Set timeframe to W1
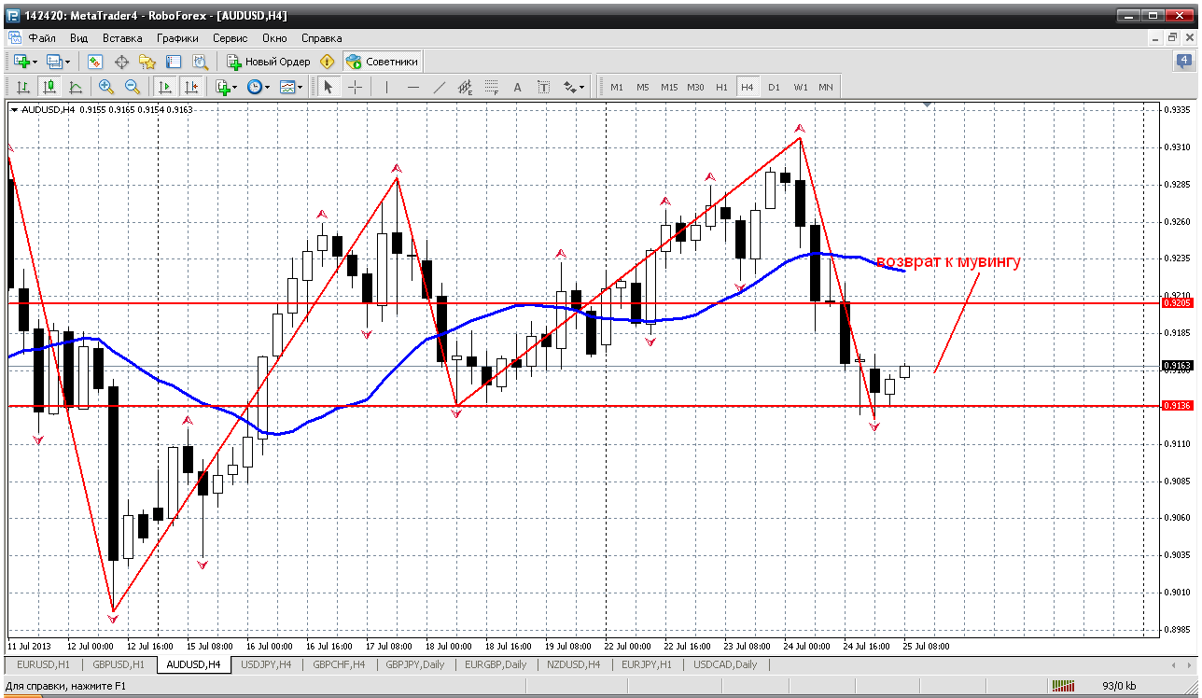Viewport: 1202px width, 698px height. tap(801, 87)
